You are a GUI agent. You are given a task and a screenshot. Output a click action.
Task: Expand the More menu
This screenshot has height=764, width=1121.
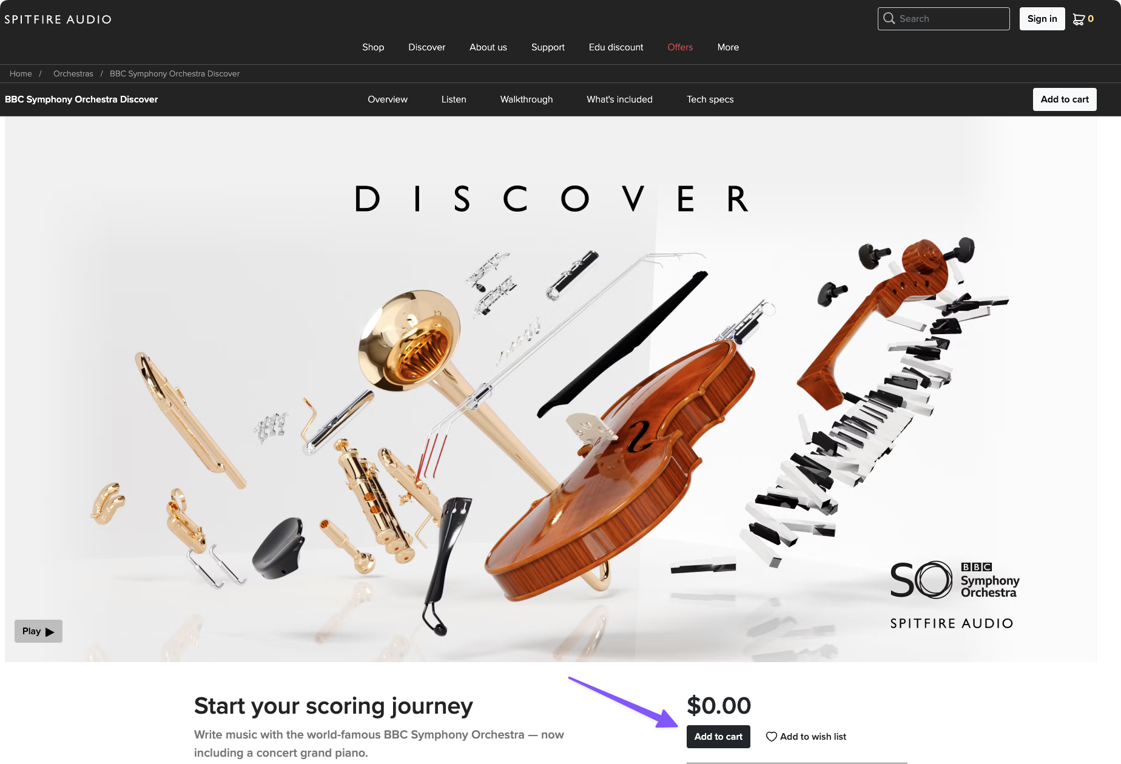pyautogui.click(x=728, y=47)
